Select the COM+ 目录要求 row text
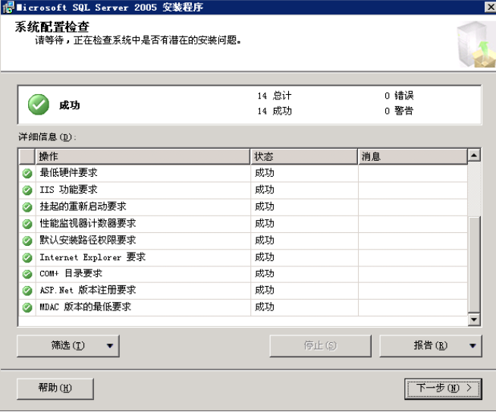Screen dimensions: 496x412 71,273
